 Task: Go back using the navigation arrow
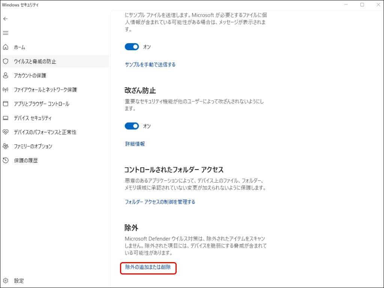click(6, 19)
